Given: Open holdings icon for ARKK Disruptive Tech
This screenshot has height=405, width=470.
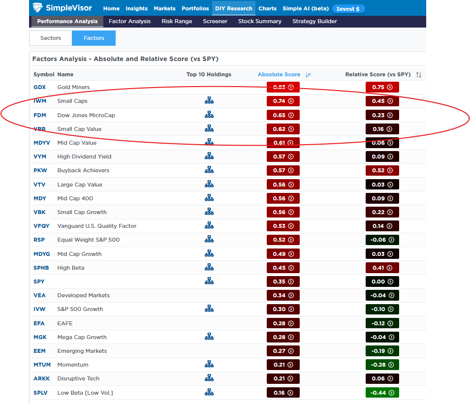Looking at the screenshot, I should click(x=209, y=378).
